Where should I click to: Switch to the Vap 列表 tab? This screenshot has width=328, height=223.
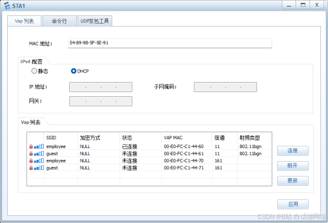(24, 21)
